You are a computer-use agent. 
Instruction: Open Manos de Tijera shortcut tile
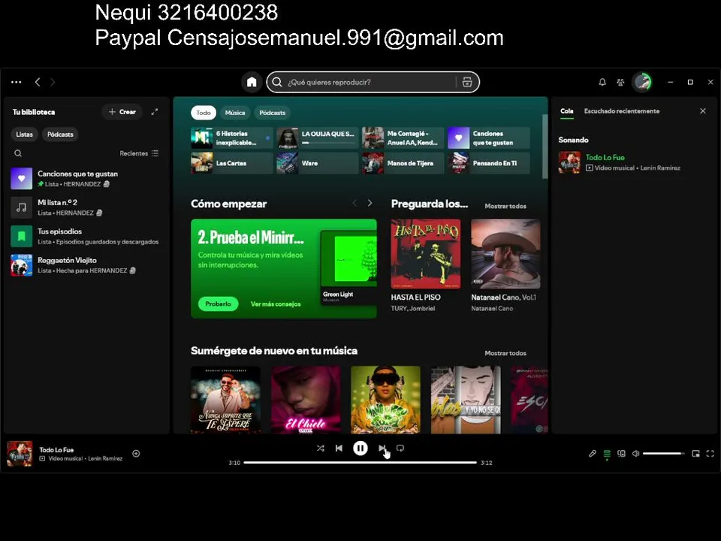pyautogui.click(x=403, y=163)
